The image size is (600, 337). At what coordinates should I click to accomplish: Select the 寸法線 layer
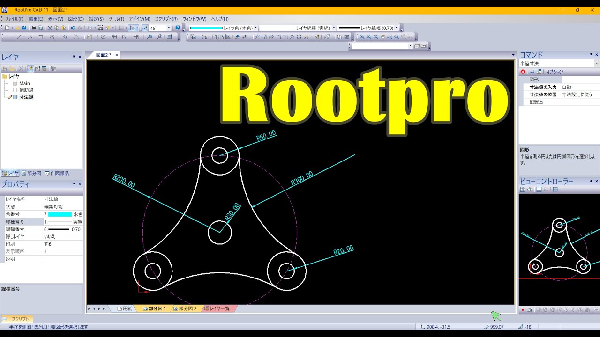(26, 97)
